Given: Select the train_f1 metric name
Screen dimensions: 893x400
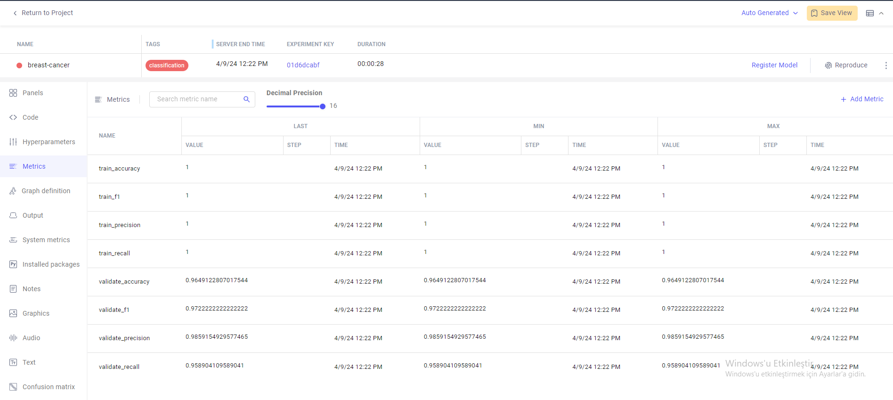Looking at the screenshot, I should click(109, 197).
